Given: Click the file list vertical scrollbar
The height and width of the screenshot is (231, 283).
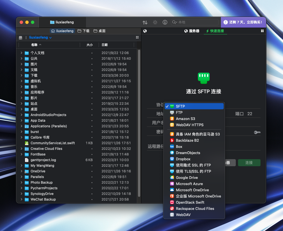Looking at the screenshot, I should point(139,123).
